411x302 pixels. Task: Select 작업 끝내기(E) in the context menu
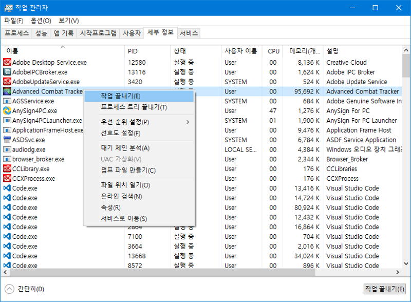pos(139,96)
